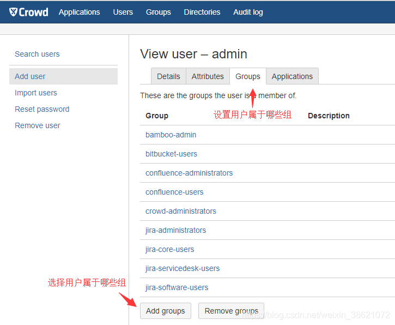395x325 pixels.
Task: Click the Group column header
Action: click(157, 116)
